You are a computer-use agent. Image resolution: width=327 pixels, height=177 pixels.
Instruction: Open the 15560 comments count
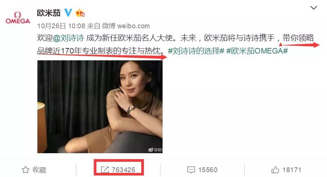208,170
